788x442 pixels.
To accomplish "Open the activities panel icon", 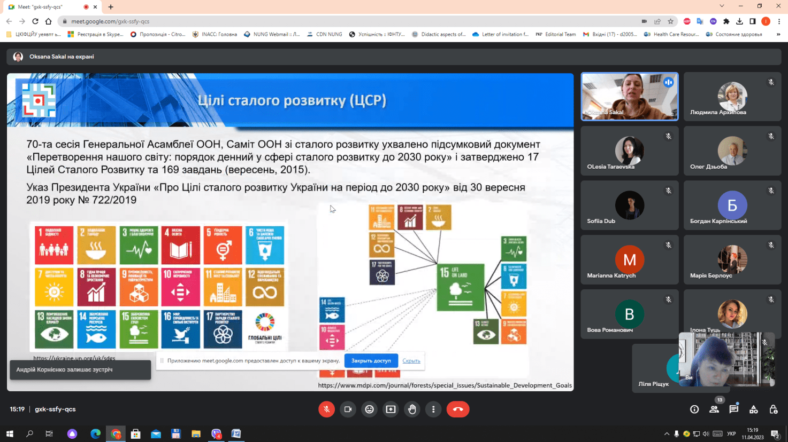I will coord(753,409).
